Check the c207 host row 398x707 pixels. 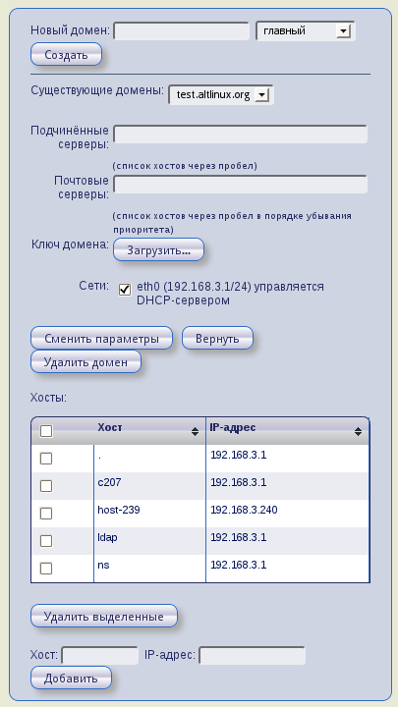pyautogui.click(x=46, y=486)
